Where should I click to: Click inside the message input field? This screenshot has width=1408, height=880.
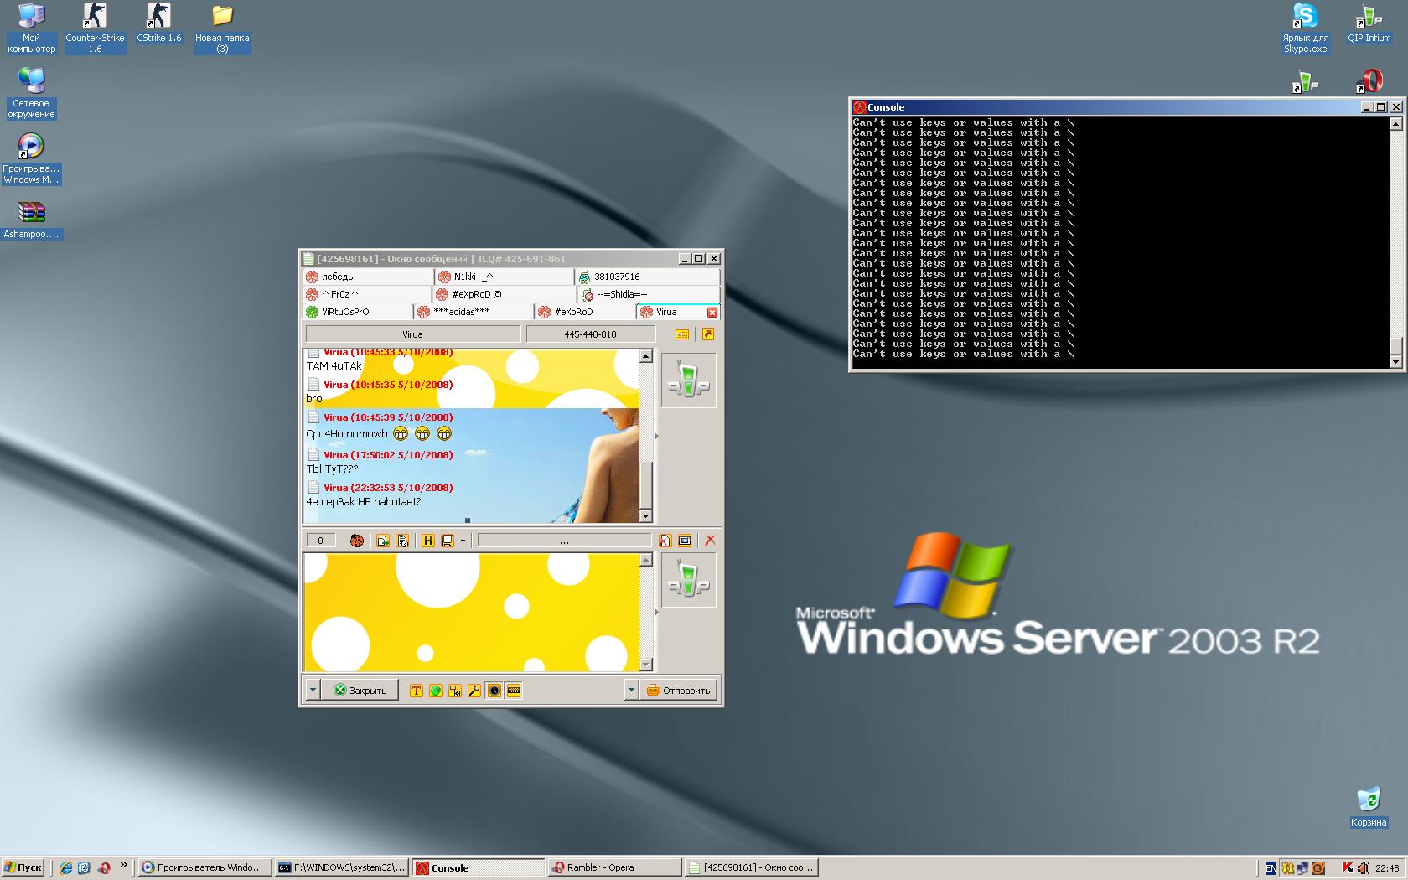tap(471, 612)
